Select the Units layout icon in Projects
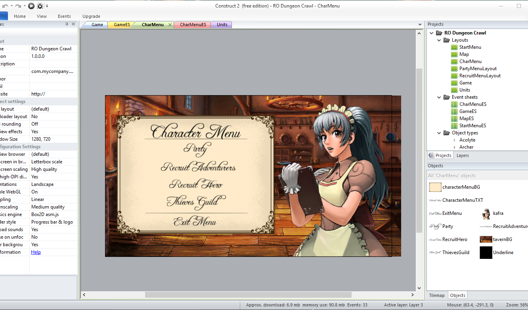 pyautogui.click(x=454, y=90)
